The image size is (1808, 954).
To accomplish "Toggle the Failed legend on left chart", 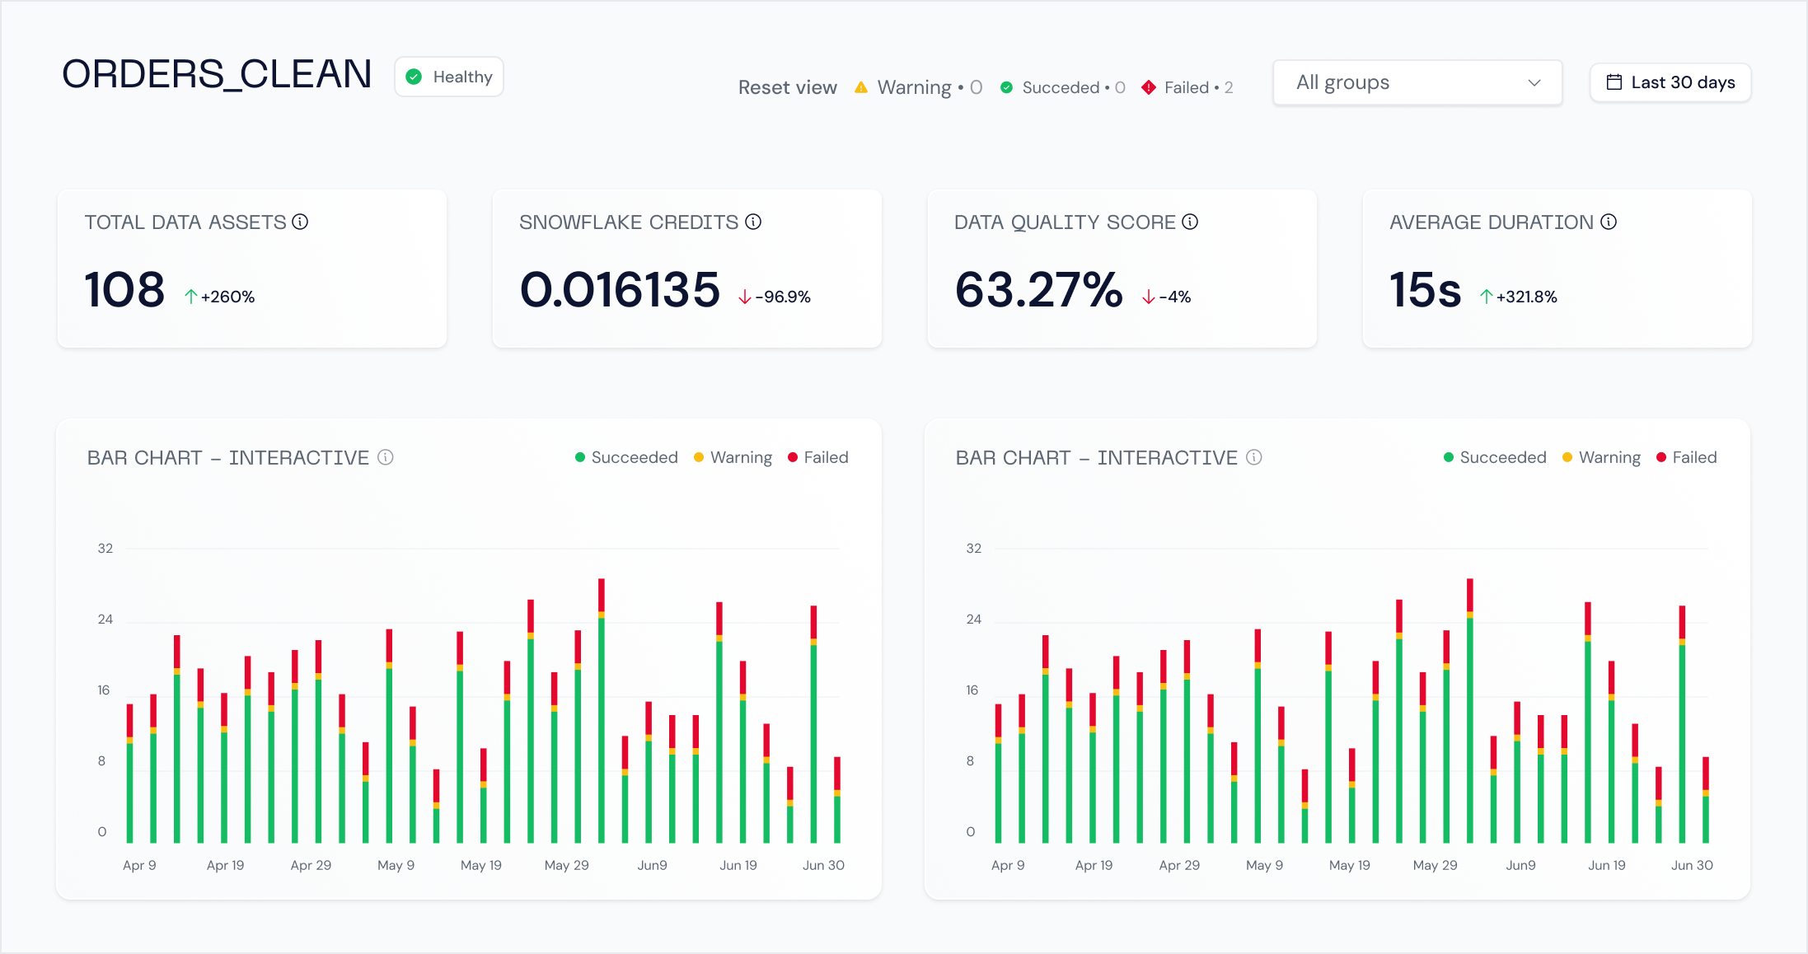I will click(x=817, y=456).
